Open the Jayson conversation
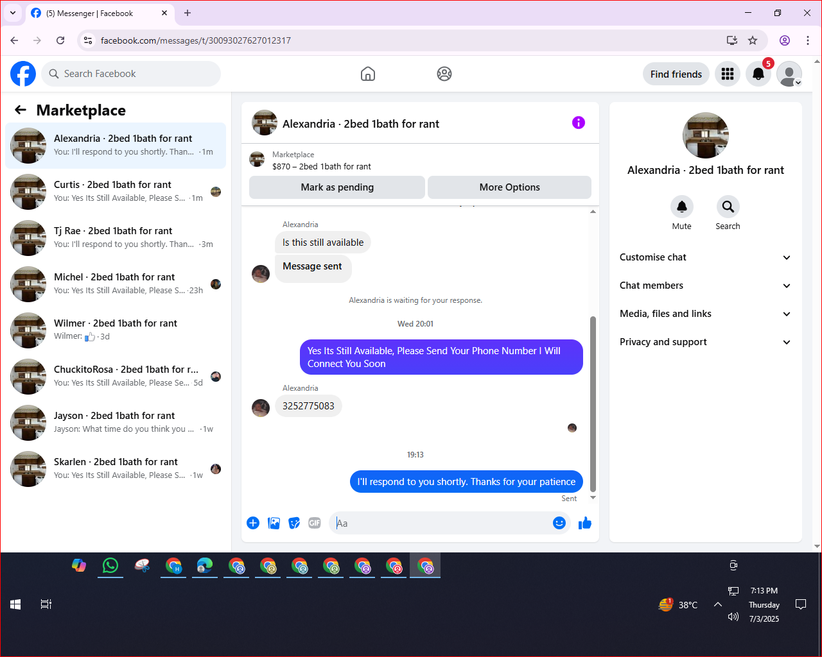 click(x=116, y=423)
